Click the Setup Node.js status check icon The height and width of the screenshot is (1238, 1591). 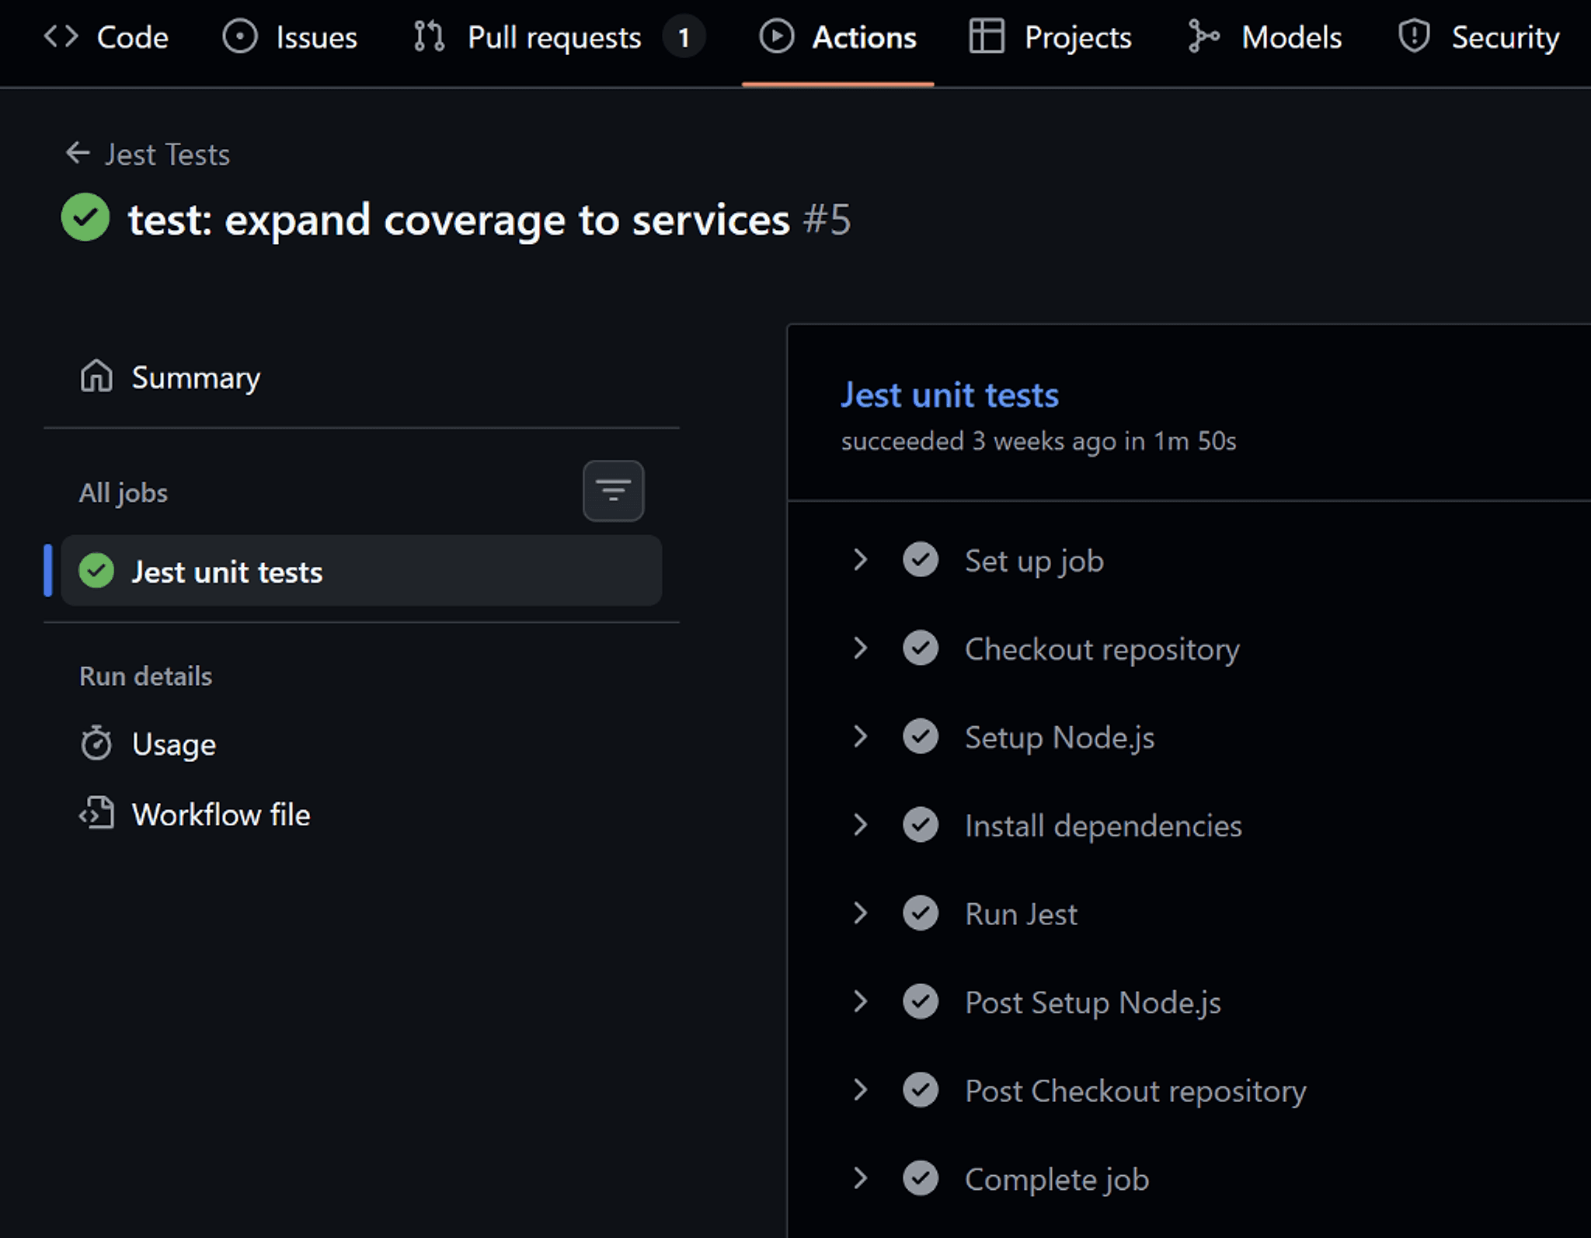point(921,737)
